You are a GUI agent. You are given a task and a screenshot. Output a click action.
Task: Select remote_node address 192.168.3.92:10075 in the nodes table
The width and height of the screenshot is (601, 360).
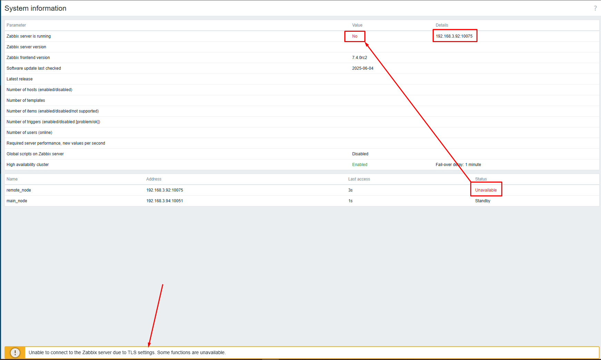pyautogui.click(x=165, y=190)
